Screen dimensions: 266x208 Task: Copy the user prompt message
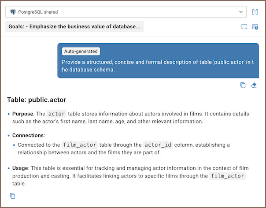[x=243, y=85]
